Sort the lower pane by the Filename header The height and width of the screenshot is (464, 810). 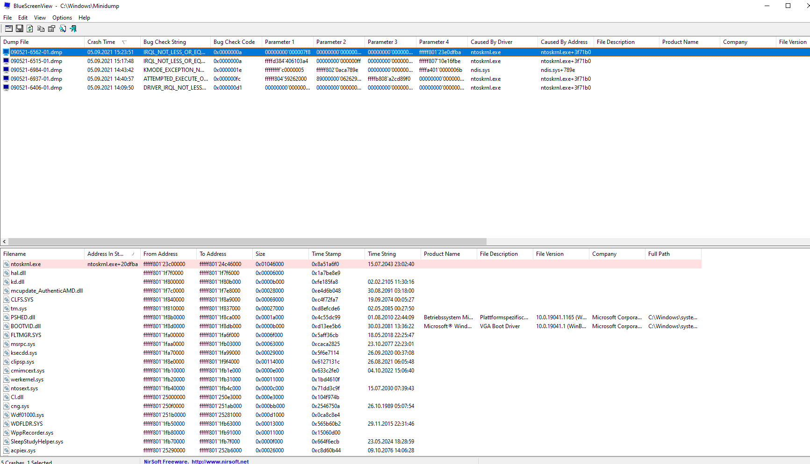pos(42,254)
